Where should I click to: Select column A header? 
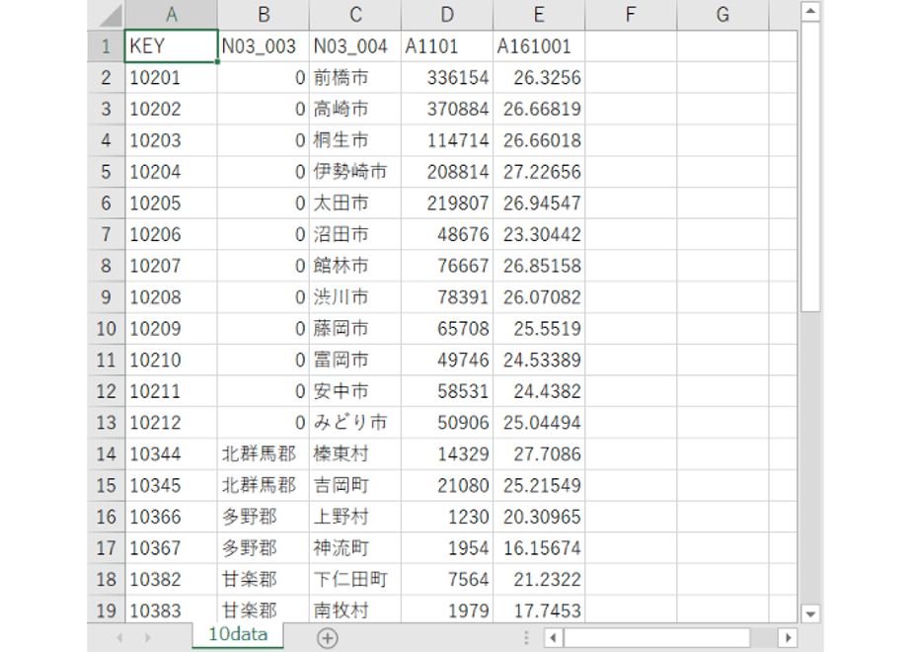click(x=171, y=15)
